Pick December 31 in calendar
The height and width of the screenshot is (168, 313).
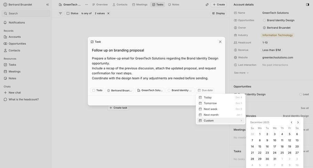point(275,159)
